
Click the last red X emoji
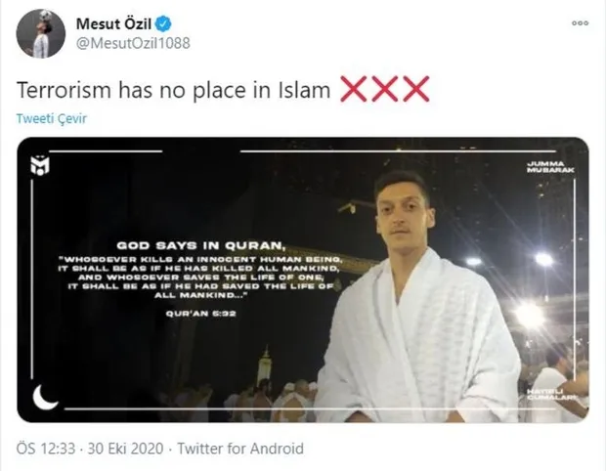point(416,89)
